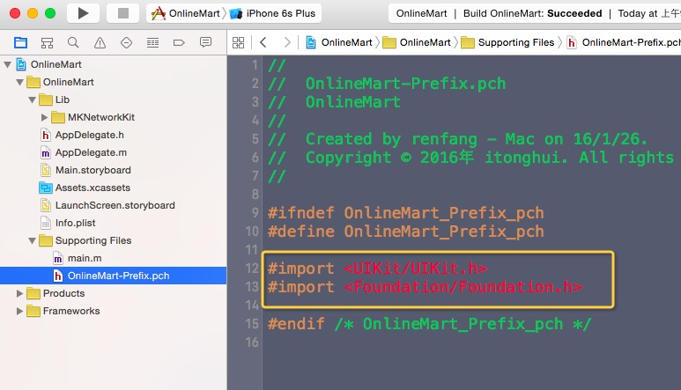Click Supporting Files in the jump bar
681x390 pixels.
pyautogui.click(x=507, y=42)
